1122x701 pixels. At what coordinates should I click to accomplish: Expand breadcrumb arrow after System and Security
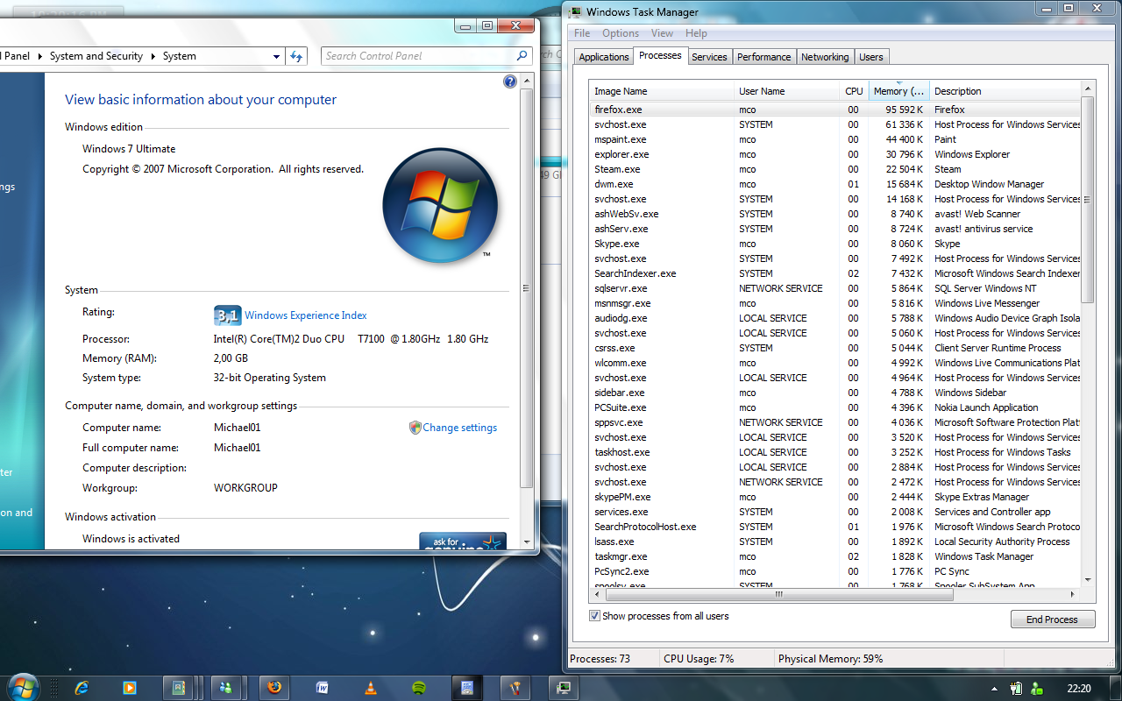tap(153, 56)
